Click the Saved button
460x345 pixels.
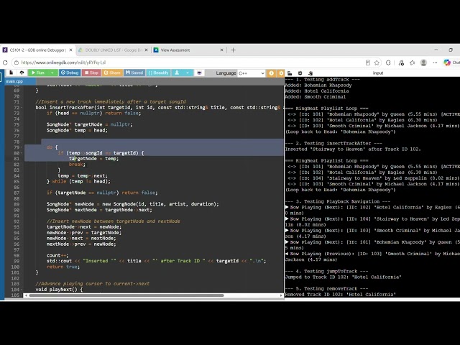click(x=134, y=73)
